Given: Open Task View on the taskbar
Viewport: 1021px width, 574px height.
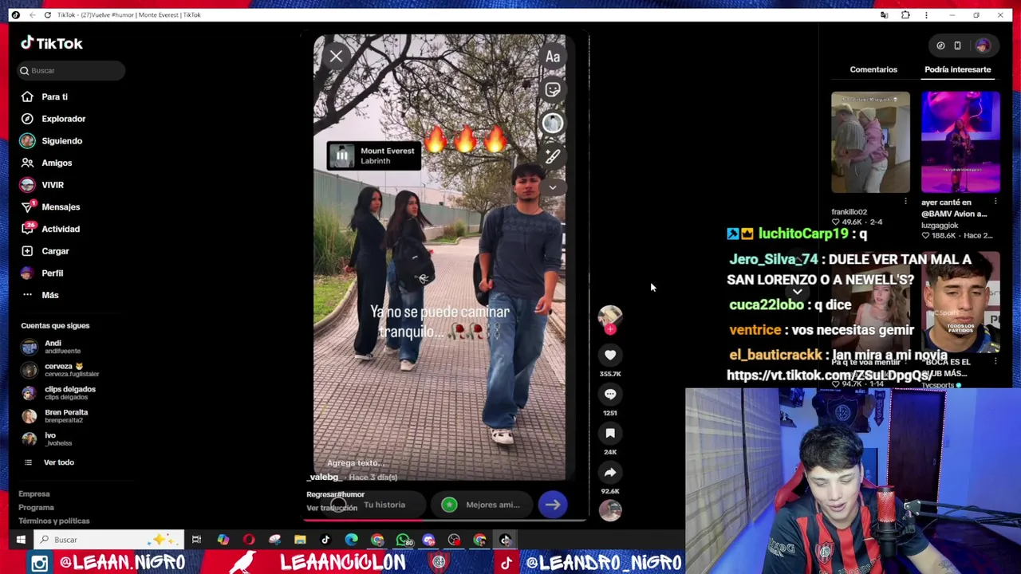Looking at the screenshot, I should (x=196, y=540).
